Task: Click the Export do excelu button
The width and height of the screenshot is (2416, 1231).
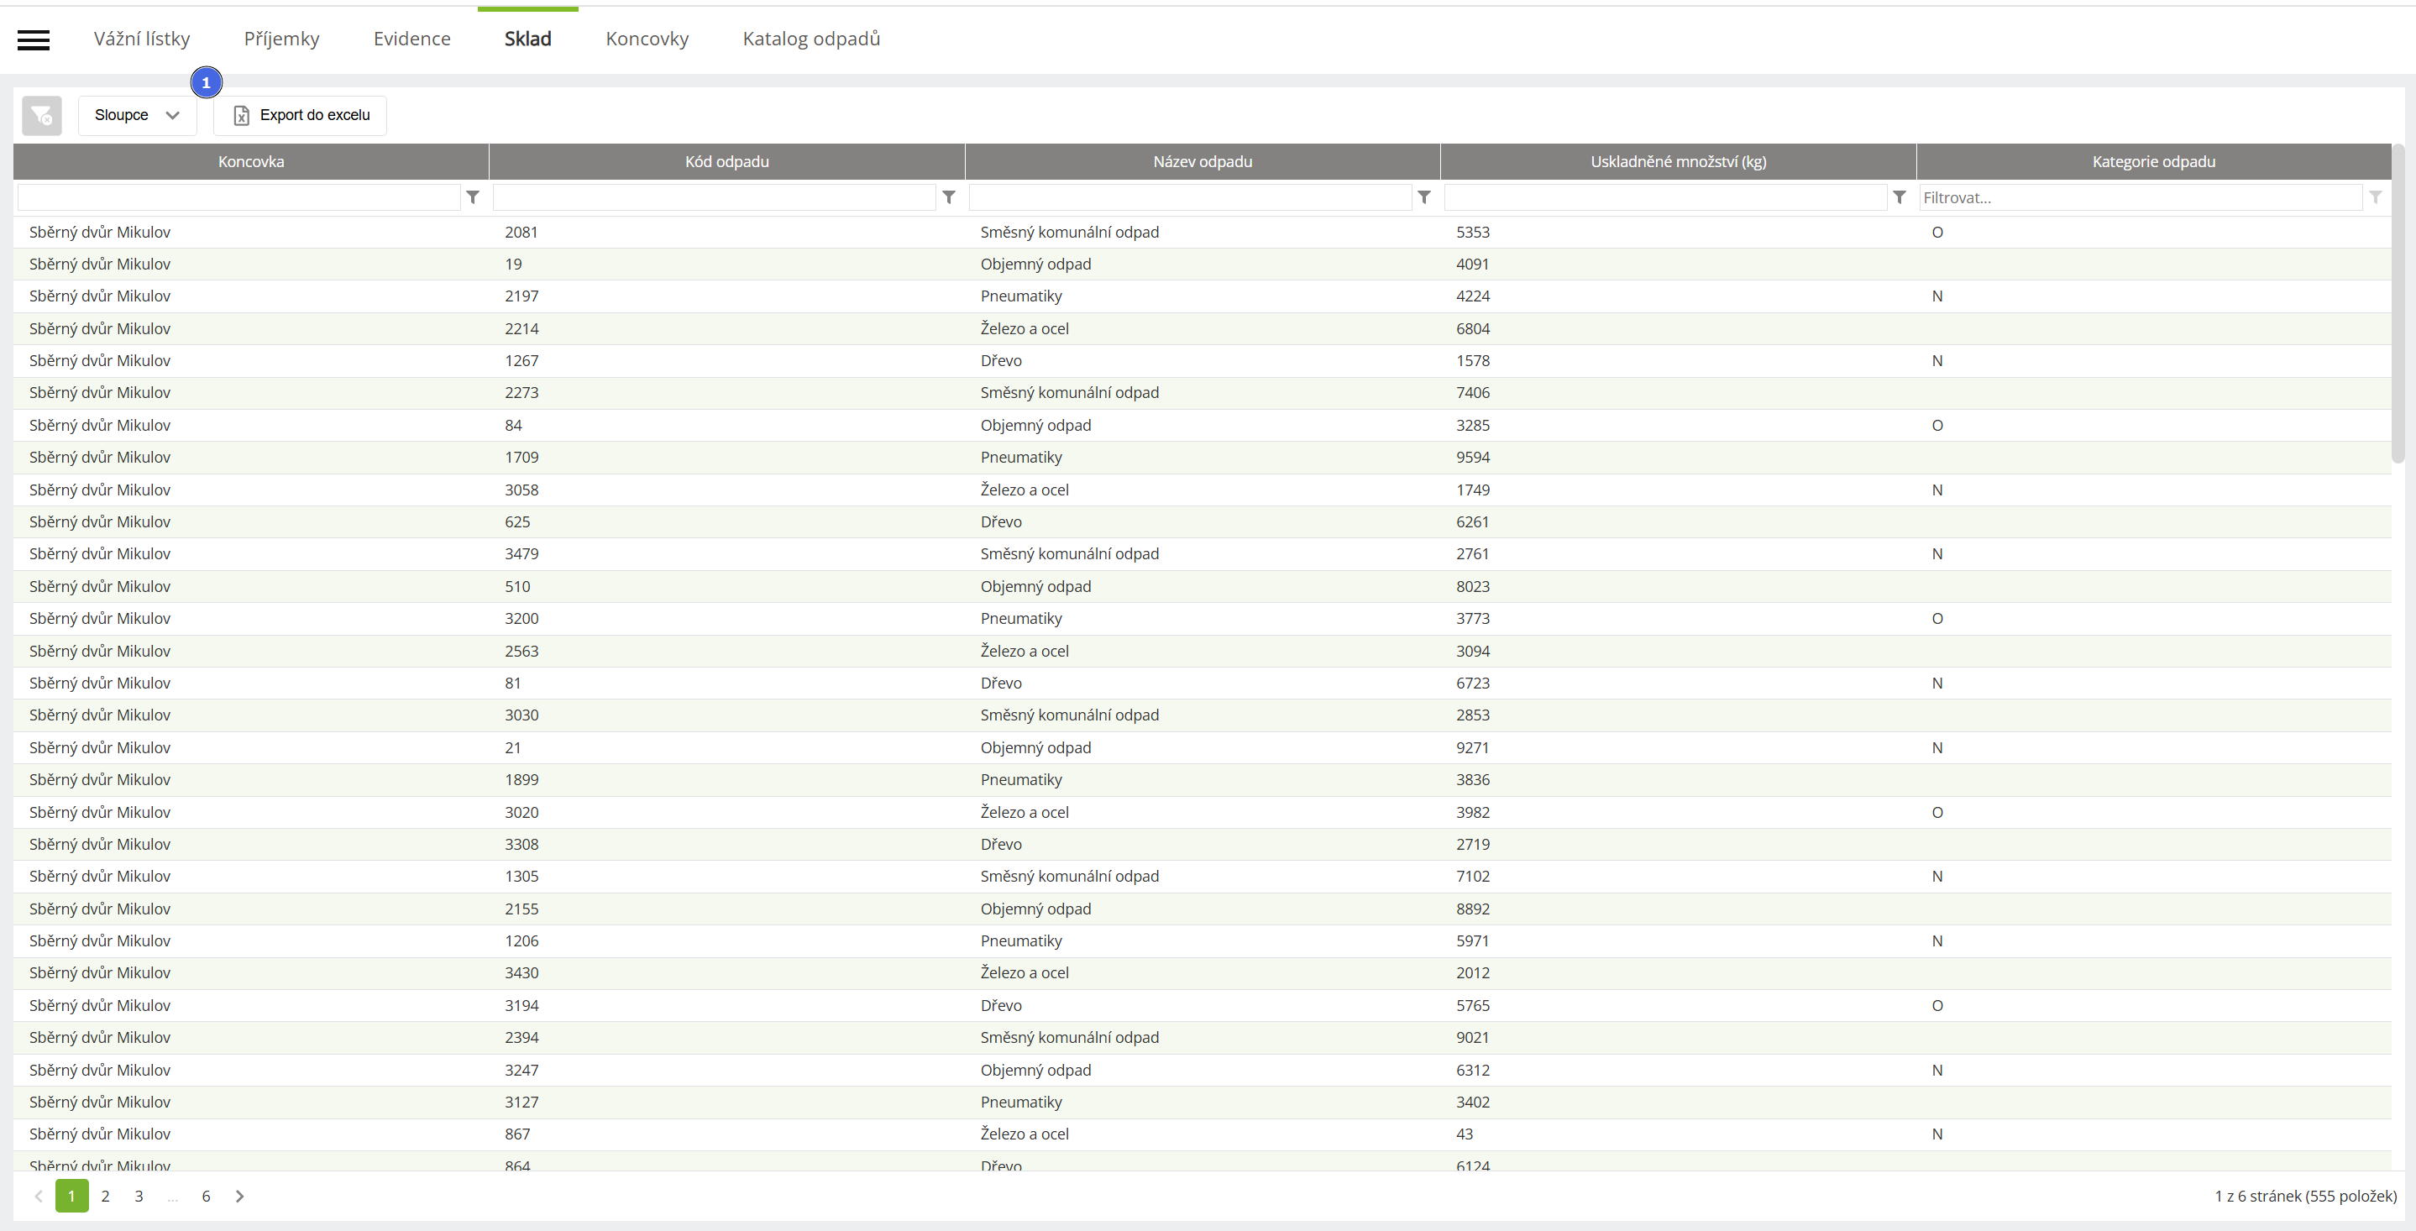Action: point(301,115)
